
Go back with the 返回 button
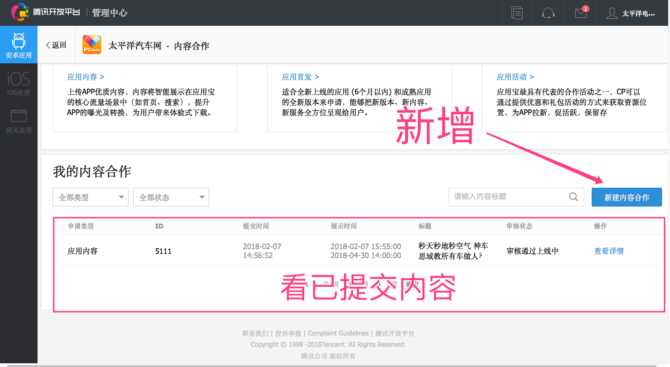click(x=56, y=45)
